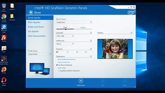Open the Ekran Seçin dropdown
This screenshot has height=93, width=165.
pos(74,22)
